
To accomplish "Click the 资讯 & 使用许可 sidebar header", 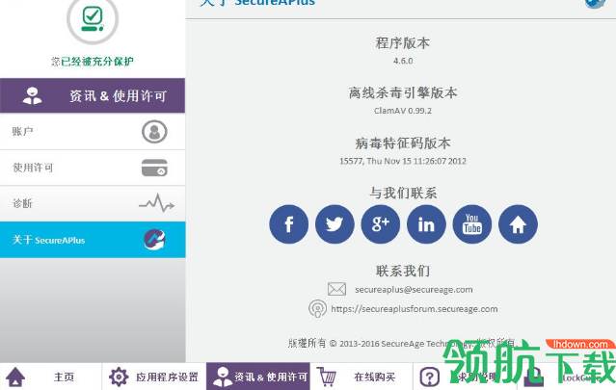I will point(93,95).
